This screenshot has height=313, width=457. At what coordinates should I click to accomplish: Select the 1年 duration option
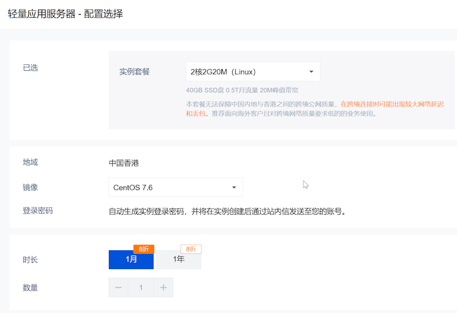click(x=178, y=259)
